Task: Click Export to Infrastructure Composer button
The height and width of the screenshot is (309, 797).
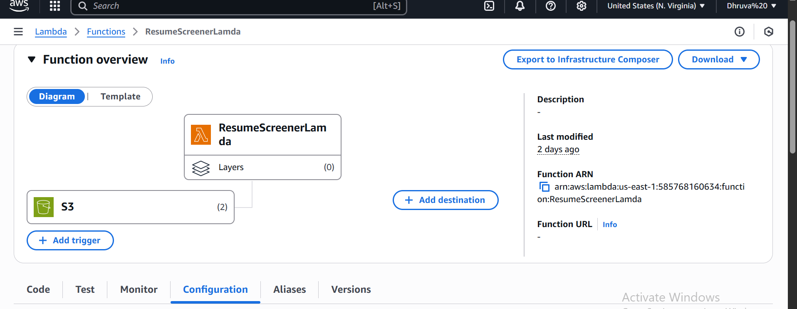Action: pyautogui.click(x=588, y=59)
